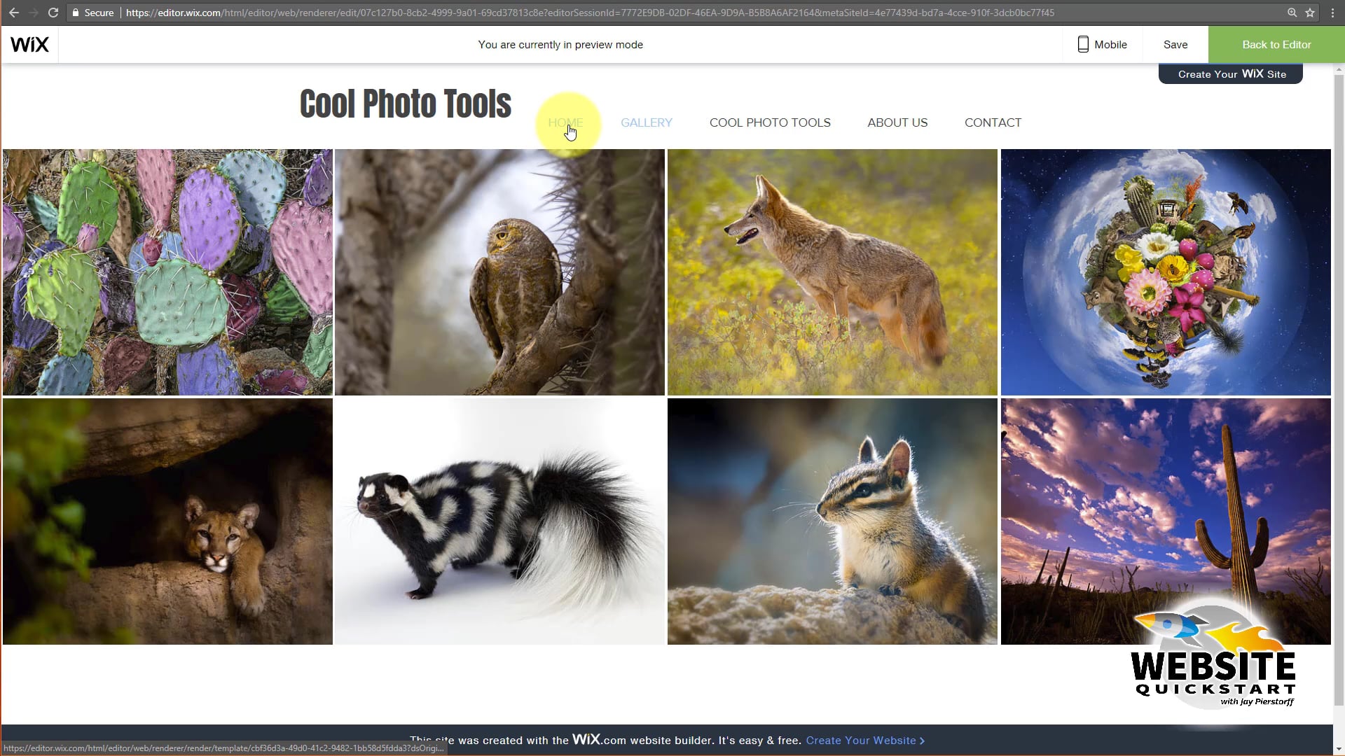
Task: Click the Save button
Action: pos(1175,44)
